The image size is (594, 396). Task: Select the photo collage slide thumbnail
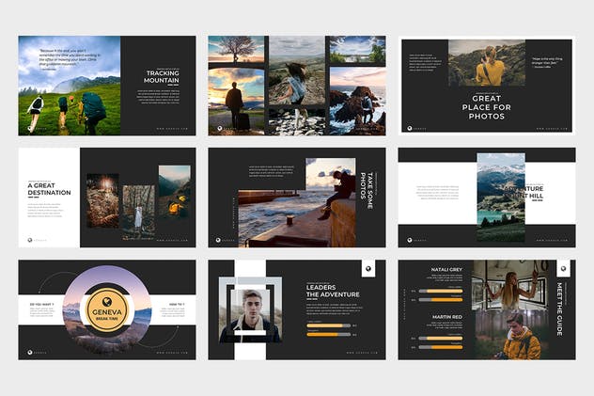[x=297, y=86]
